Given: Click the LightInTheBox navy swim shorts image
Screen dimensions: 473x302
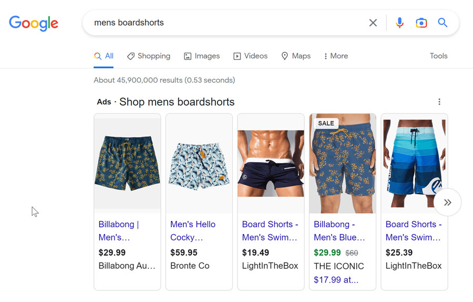Looking at the screenshot, I should (271, 164).
